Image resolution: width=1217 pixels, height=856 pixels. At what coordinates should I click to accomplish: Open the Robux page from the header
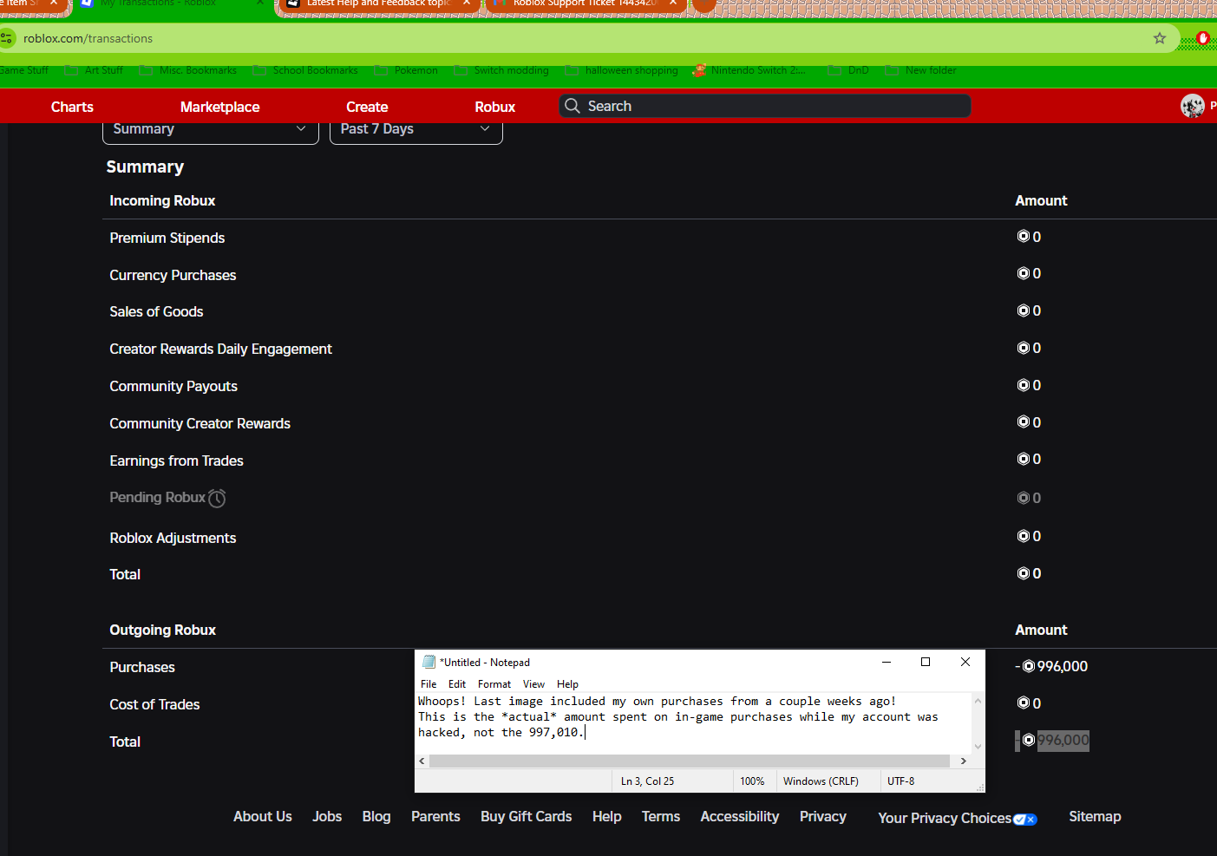[x=495, y=107]
